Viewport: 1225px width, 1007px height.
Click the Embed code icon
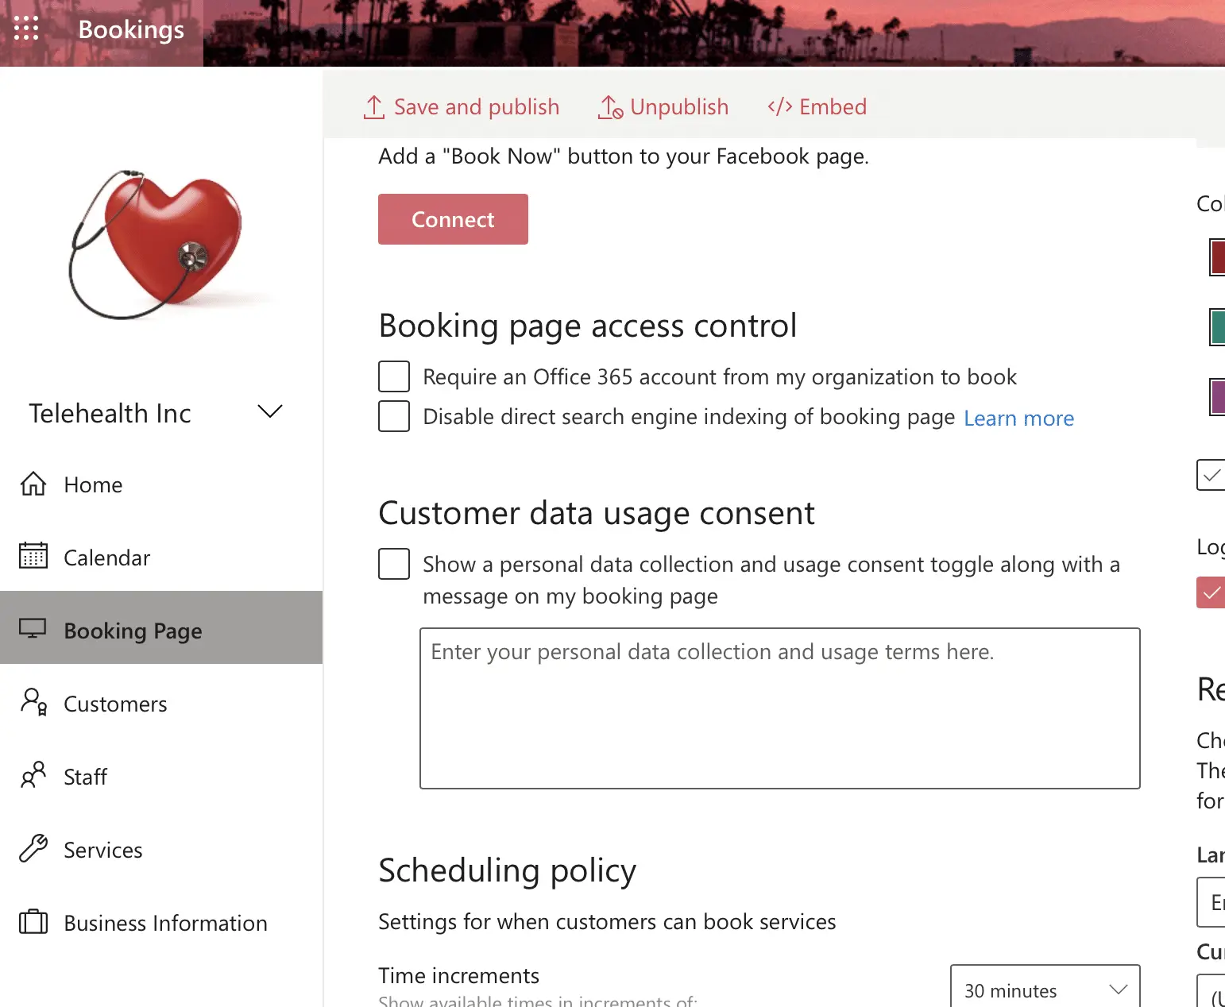(779, 106)
